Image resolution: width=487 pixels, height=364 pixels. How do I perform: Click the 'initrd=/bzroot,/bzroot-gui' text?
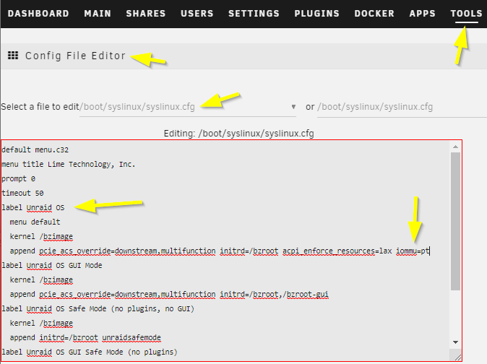coord(275,295)
